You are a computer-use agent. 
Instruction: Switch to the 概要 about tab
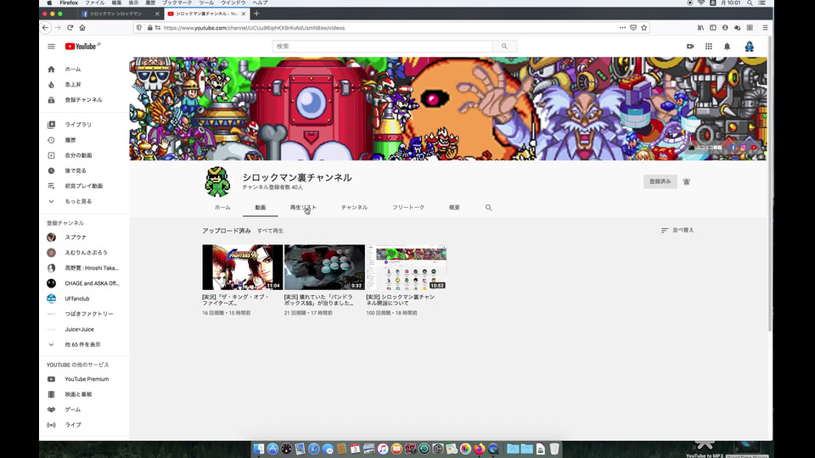[454, 207]
